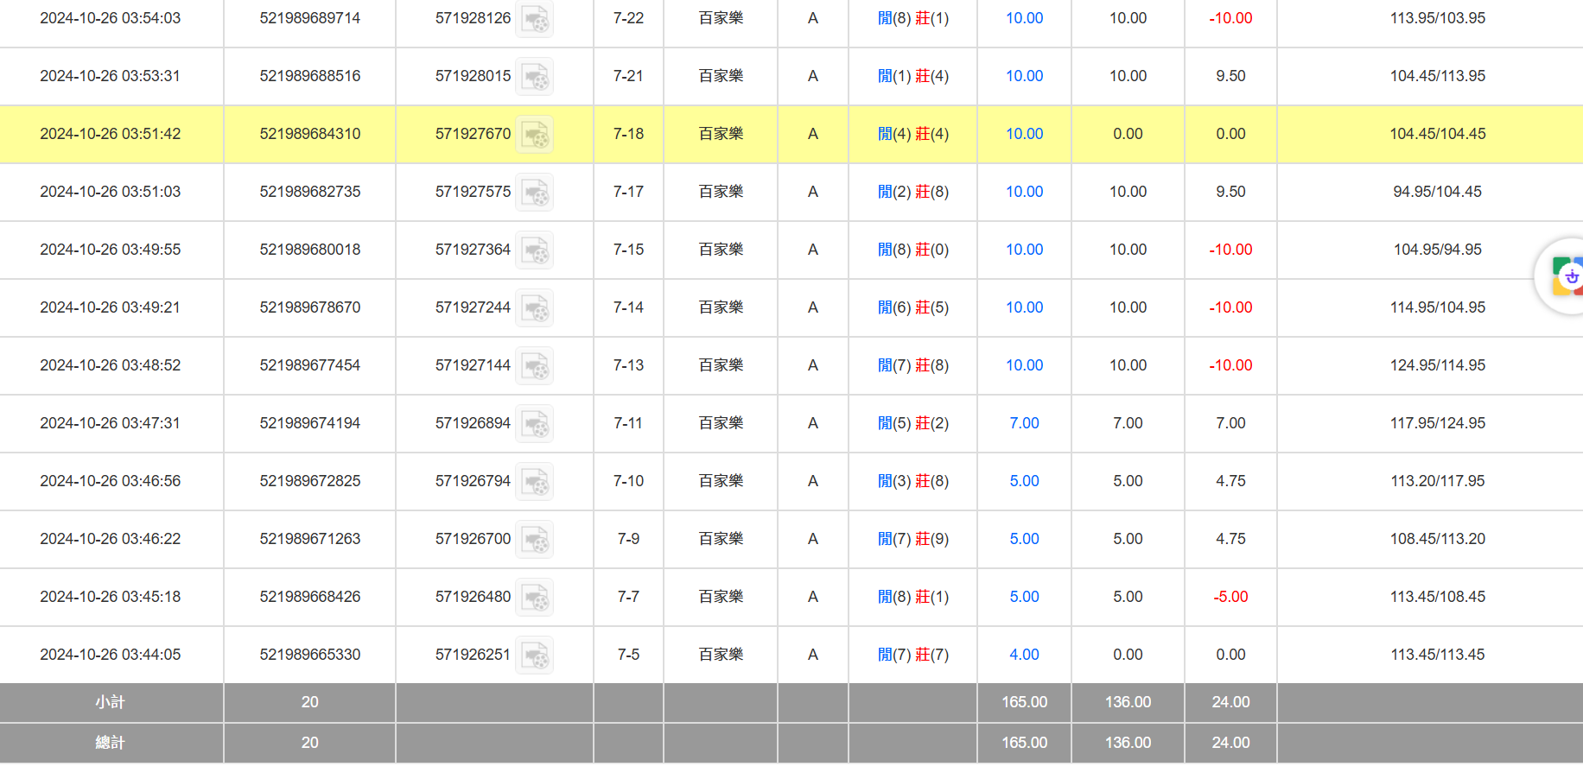
Task: Open video replay icon for round 571928015
Action: click(535, 77)
